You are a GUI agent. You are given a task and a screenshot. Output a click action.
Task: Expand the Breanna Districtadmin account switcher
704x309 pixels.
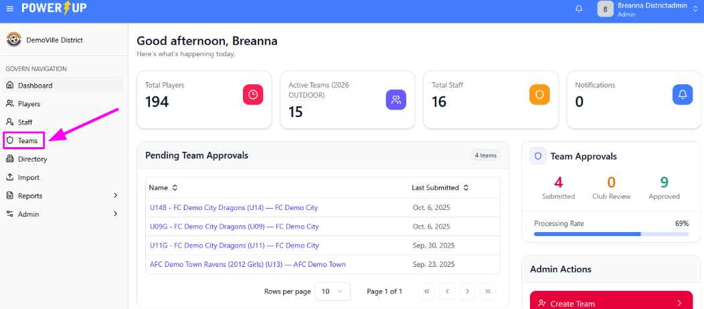point(695,9)
